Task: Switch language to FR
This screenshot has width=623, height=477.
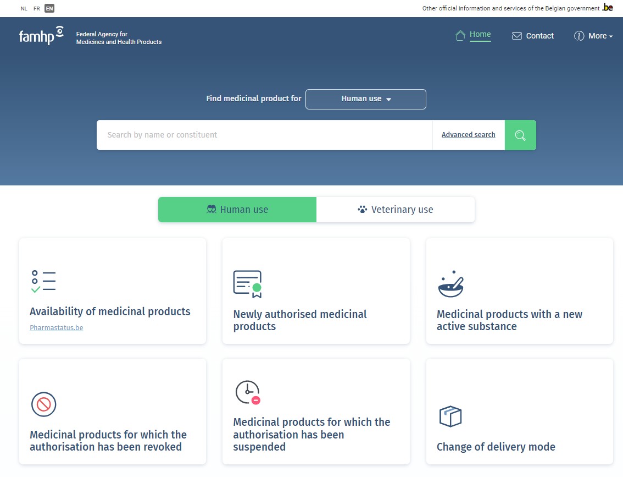Action: [x=37, y=8]
